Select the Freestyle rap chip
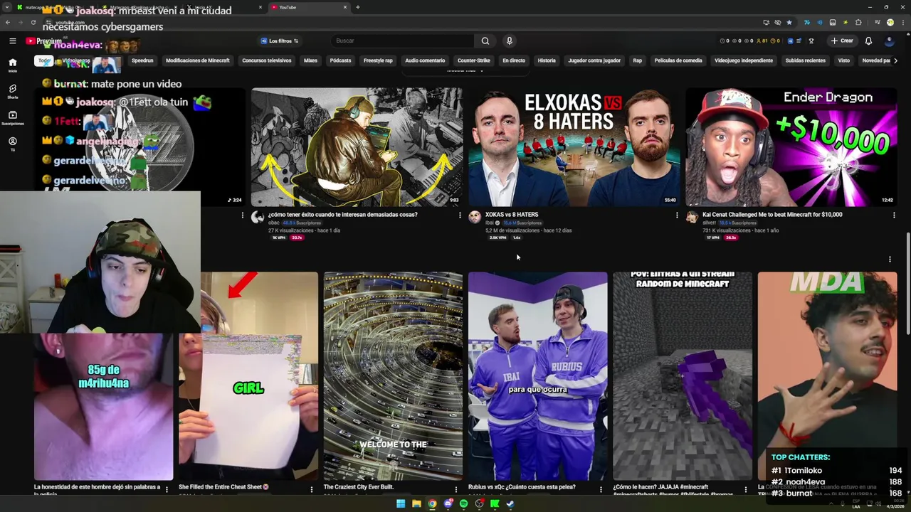The width and height of the screenshot is (911, 512). tap(378, 60)
